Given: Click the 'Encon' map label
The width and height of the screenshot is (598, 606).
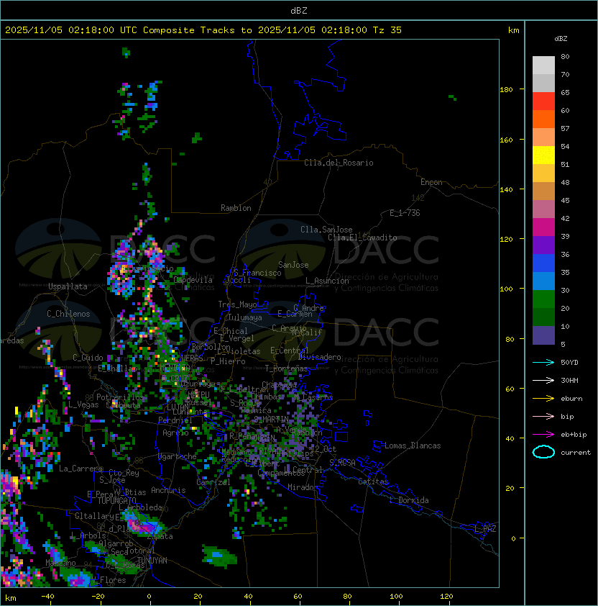Looking at the screenshot, I should click(x=431, y=182).
